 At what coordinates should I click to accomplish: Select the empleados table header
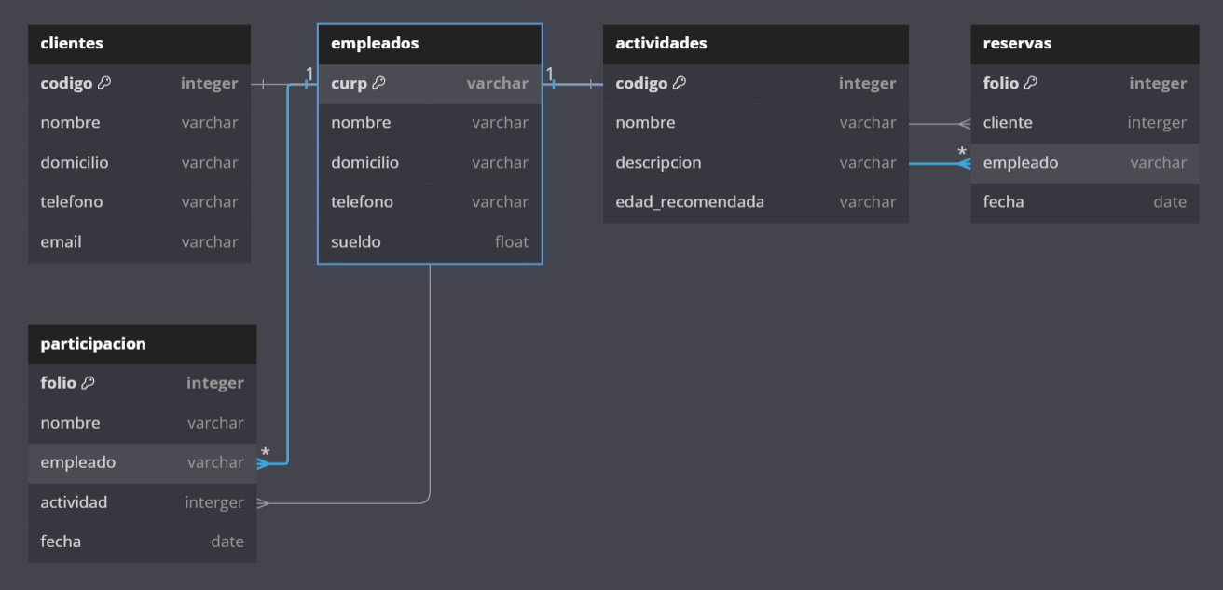click(429, 44)
